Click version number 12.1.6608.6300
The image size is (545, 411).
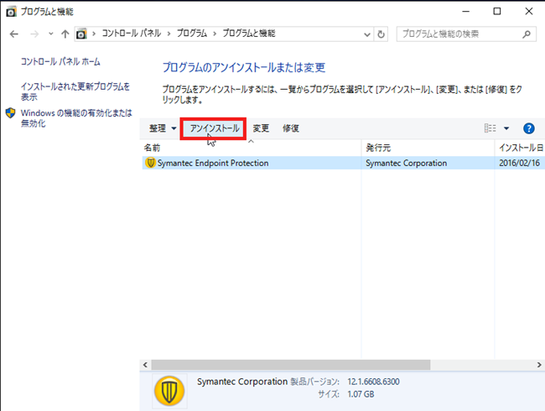373,382
